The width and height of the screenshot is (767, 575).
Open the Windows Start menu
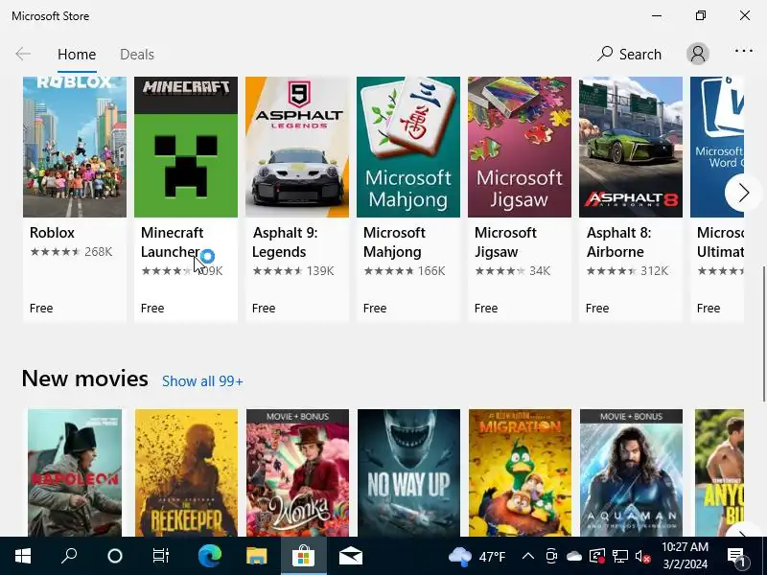click(x=23, y=556)
